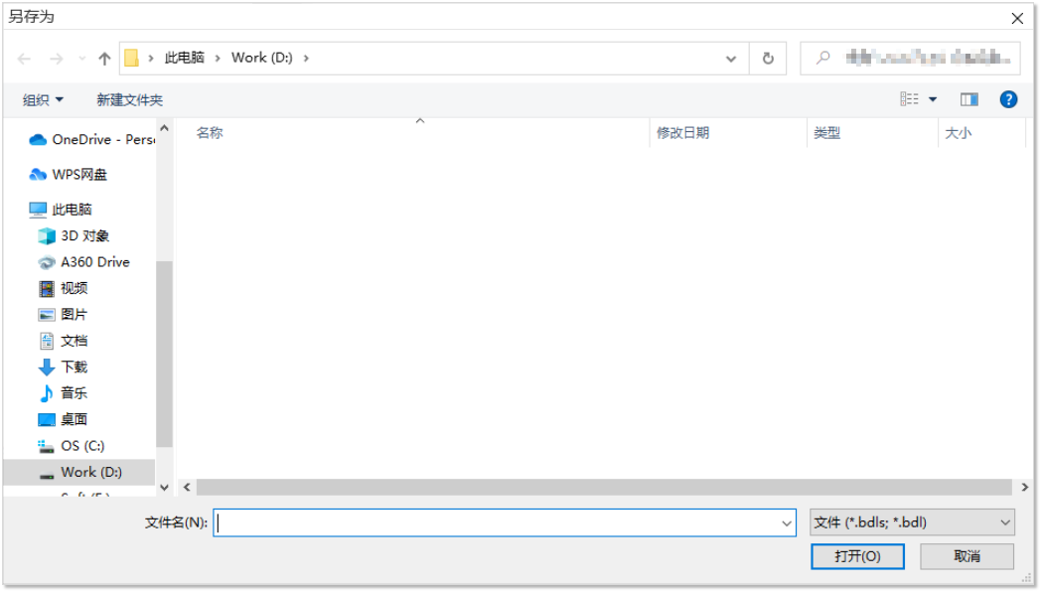Select Work (D:) in the address path
Image resolution: width=1041 pixels, height=592 pixels.
(261, 58)
